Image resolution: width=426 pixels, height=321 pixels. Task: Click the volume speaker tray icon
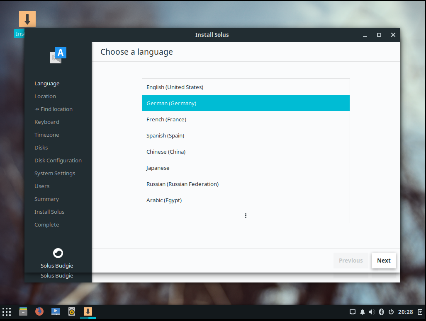(x=372, y=312)
